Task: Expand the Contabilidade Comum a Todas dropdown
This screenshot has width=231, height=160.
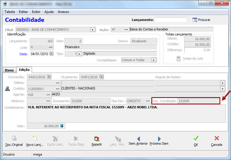Action: click(153, 60)
